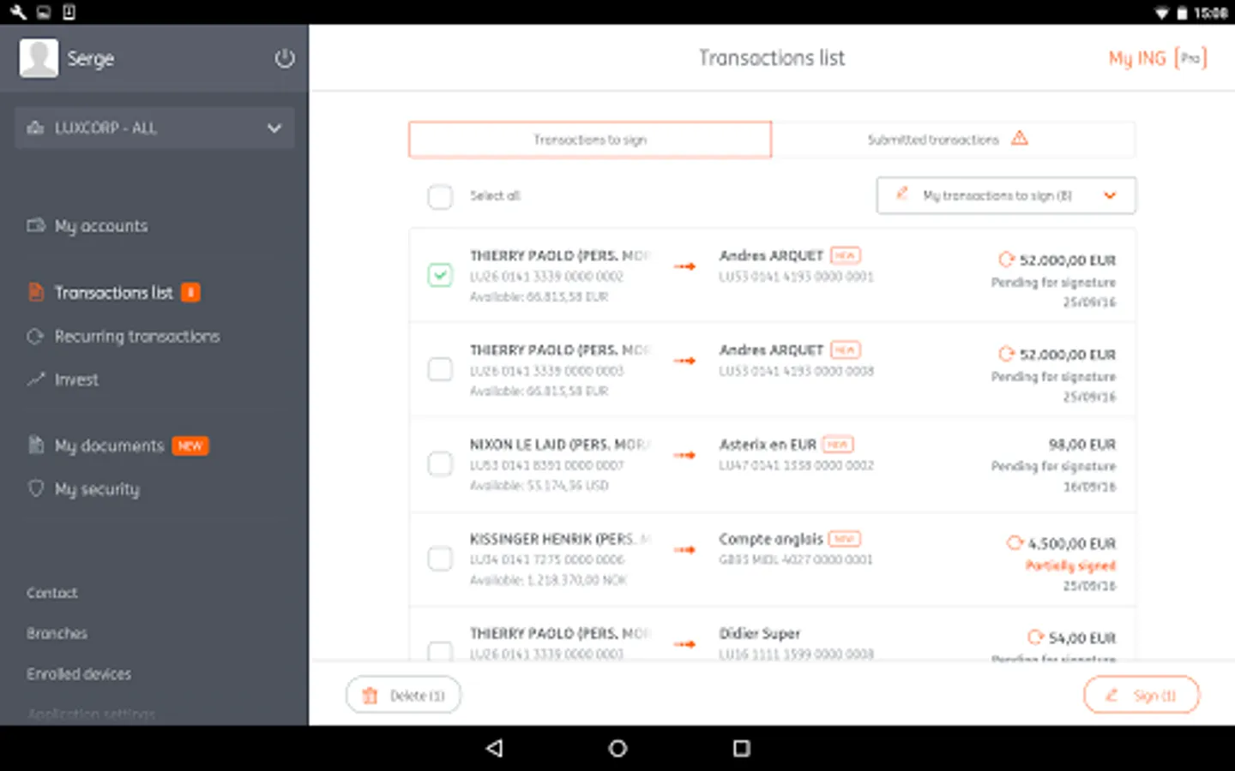
Task: Click the Recurring transactions cycle icon
Action: [35, 336]
